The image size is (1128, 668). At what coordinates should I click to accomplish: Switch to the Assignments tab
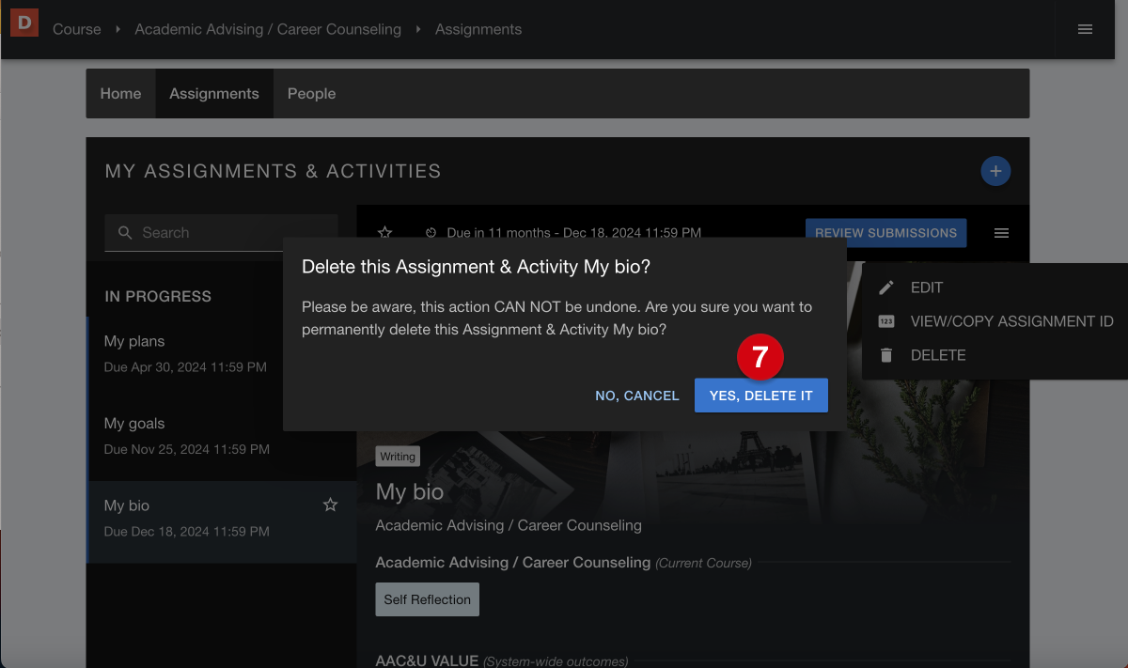(214, 94)
